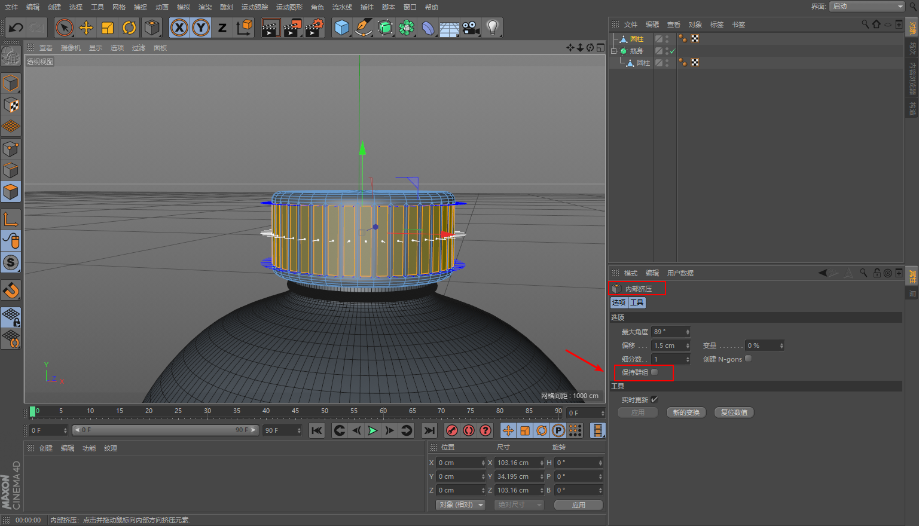Image resolution: width=919 pixels, height=526 pixels.
Task: Open the 对象 (相对) coordinate dropdown
Action: 461,504
